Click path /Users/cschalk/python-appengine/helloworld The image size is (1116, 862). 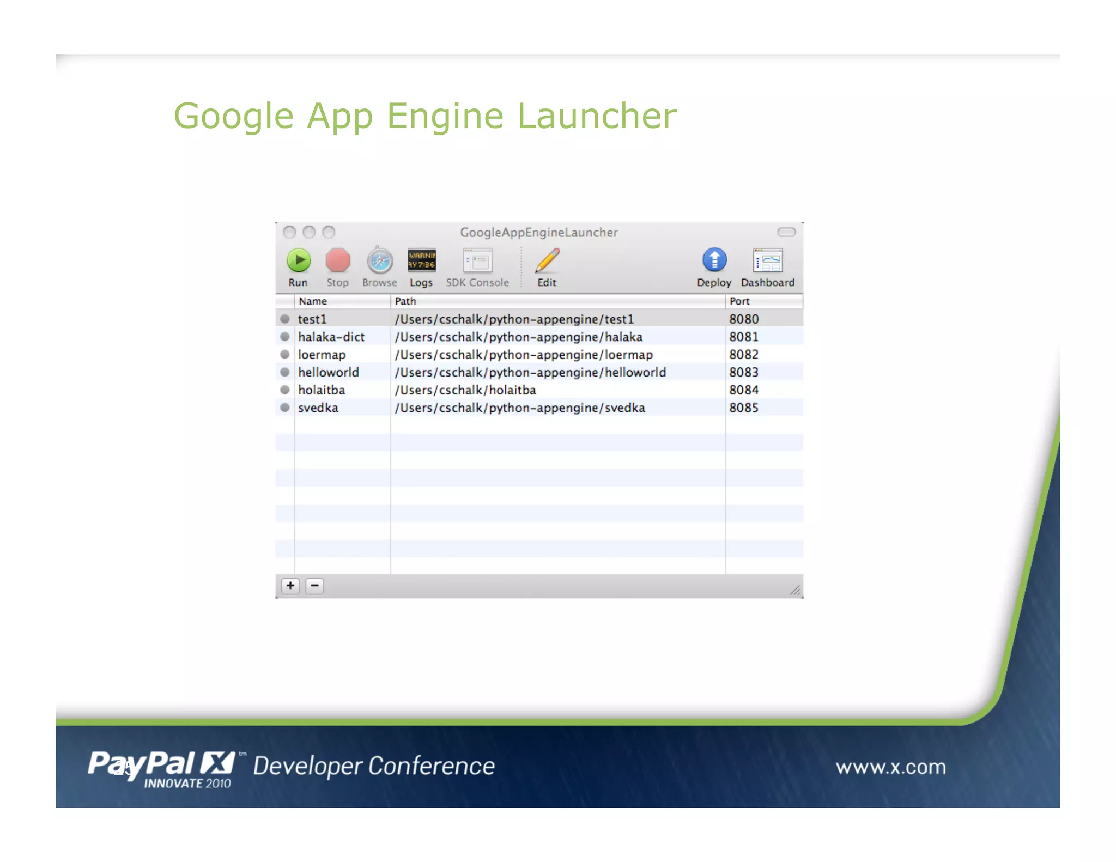coord(530,373)
